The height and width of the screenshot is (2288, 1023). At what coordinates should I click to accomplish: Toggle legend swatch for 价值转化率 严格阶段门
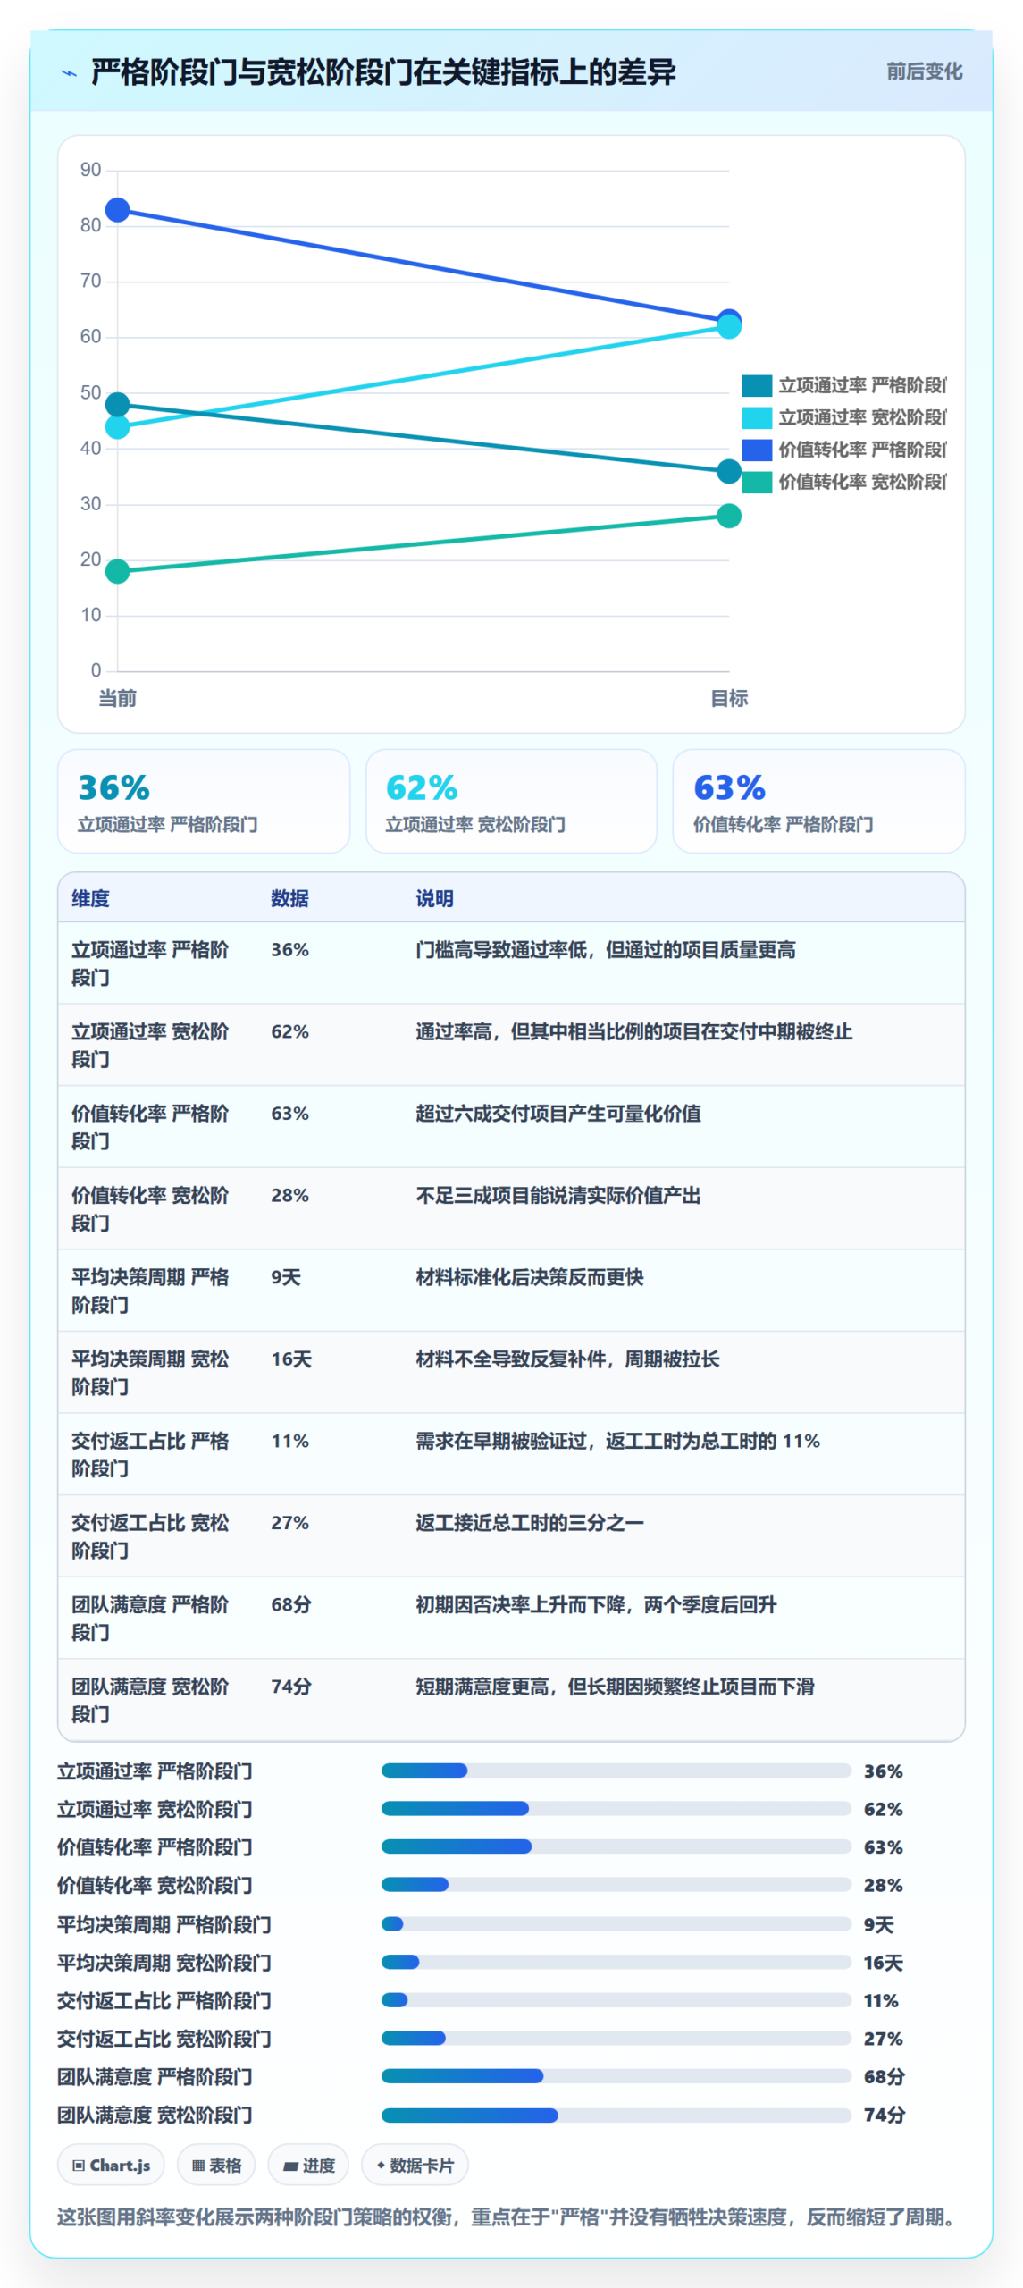pyautogui.click(x=756, y=450)
